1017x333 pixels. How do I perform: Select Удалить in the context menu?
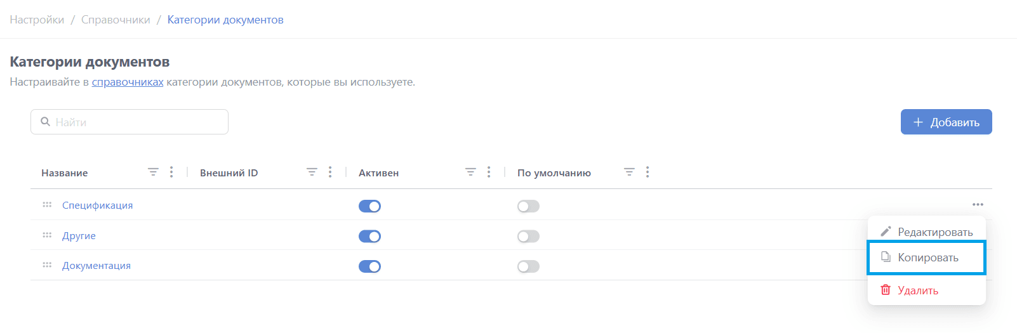click(917, 291)
